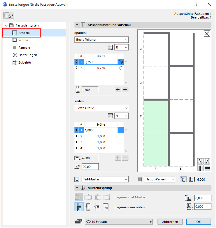Image resolution: width=216 pixels, height=228 pixels.
Task: Select the second Beginnen mit Muster option
Action: tap(88, 197)
